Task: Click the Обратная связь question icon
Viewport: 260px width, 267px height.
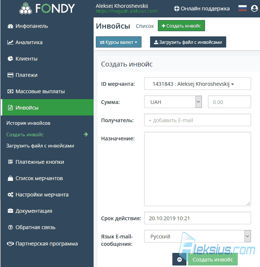Action: 10,227
